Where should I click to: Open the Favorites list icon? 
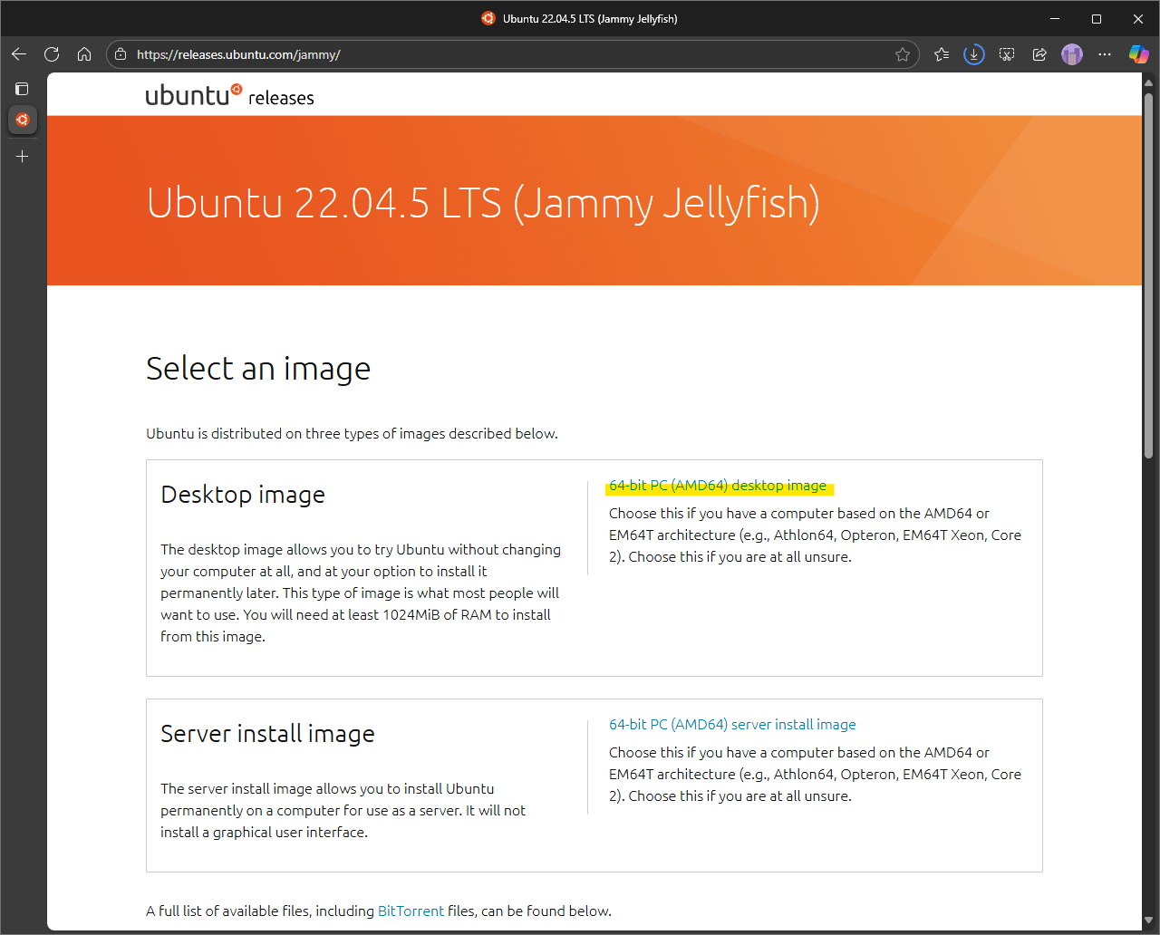click(x=942, y=54)
